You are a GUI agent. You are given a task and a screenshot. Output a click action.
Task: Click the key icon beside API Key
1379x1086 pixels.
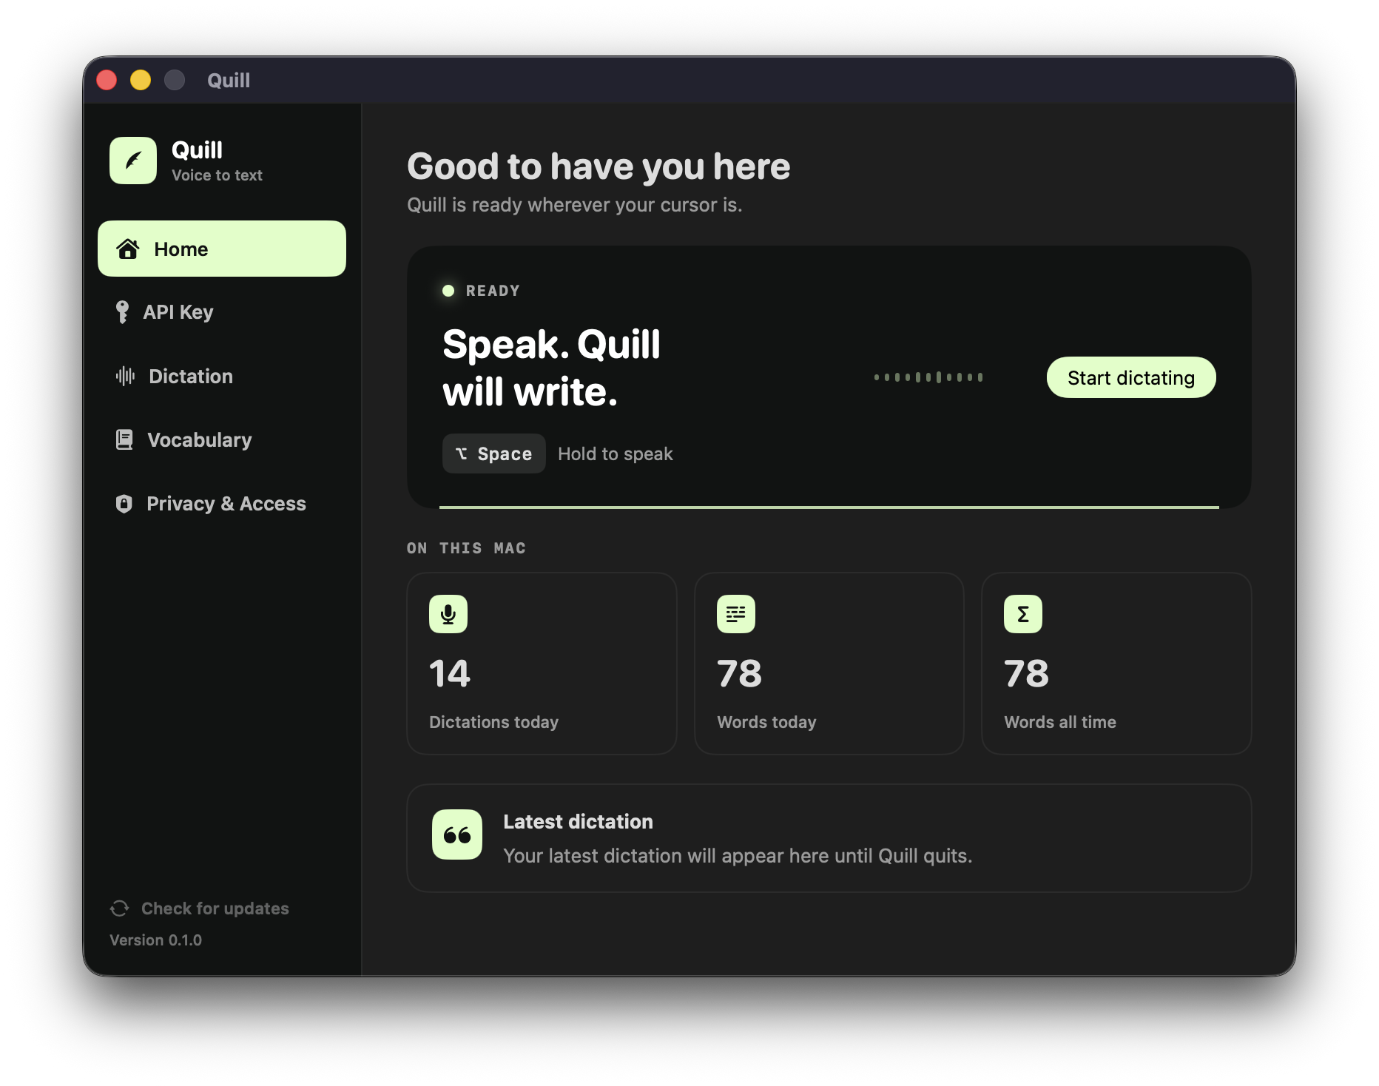click(122, 312)
